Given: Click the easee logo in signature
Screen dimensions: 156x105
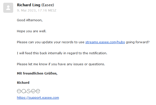Looking at the screenshot, I should [28, 91].
